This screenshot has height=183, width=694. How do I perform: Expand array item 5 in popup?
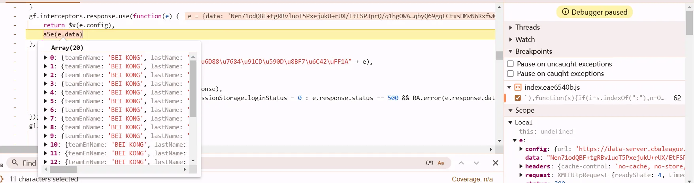(x=45, y=101)
